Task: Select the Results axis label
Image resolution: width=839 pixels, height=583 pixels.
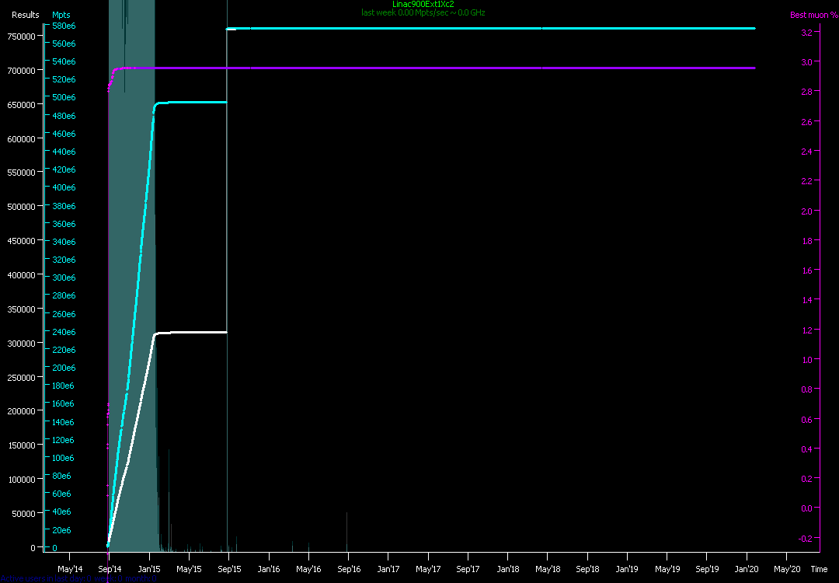Action: [26, 15]
